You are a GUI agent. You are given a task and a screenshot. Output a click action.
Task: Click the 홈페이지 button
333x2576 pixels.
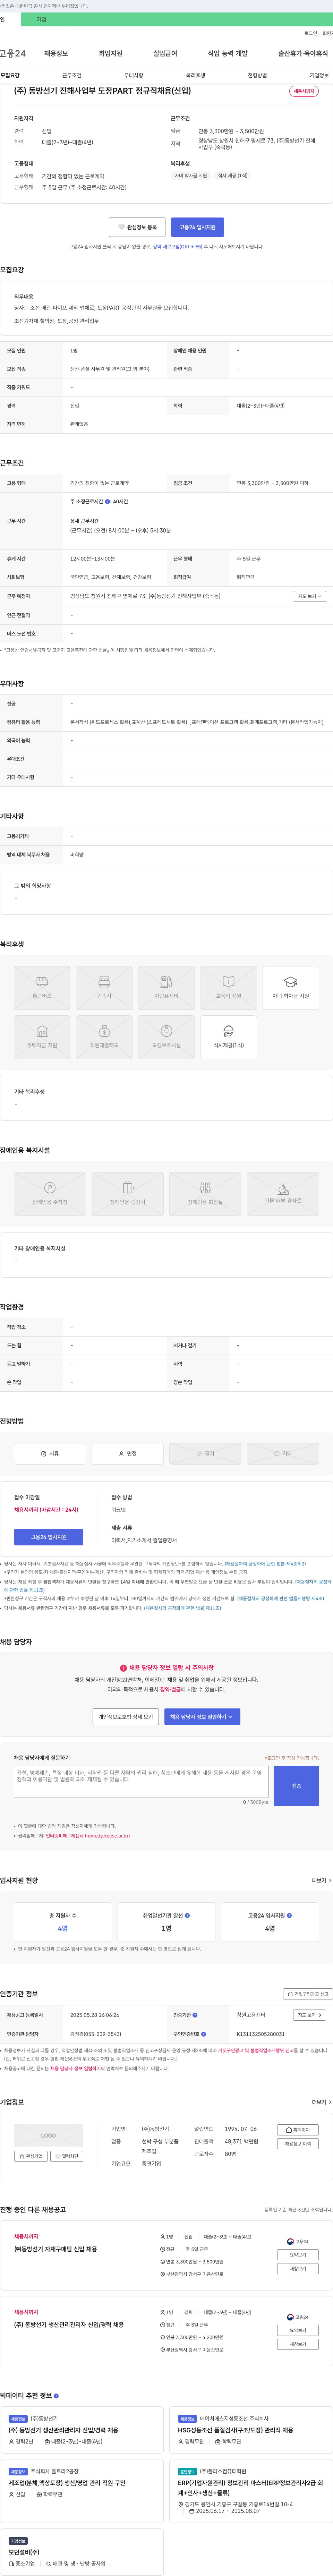coord(298,2130)
